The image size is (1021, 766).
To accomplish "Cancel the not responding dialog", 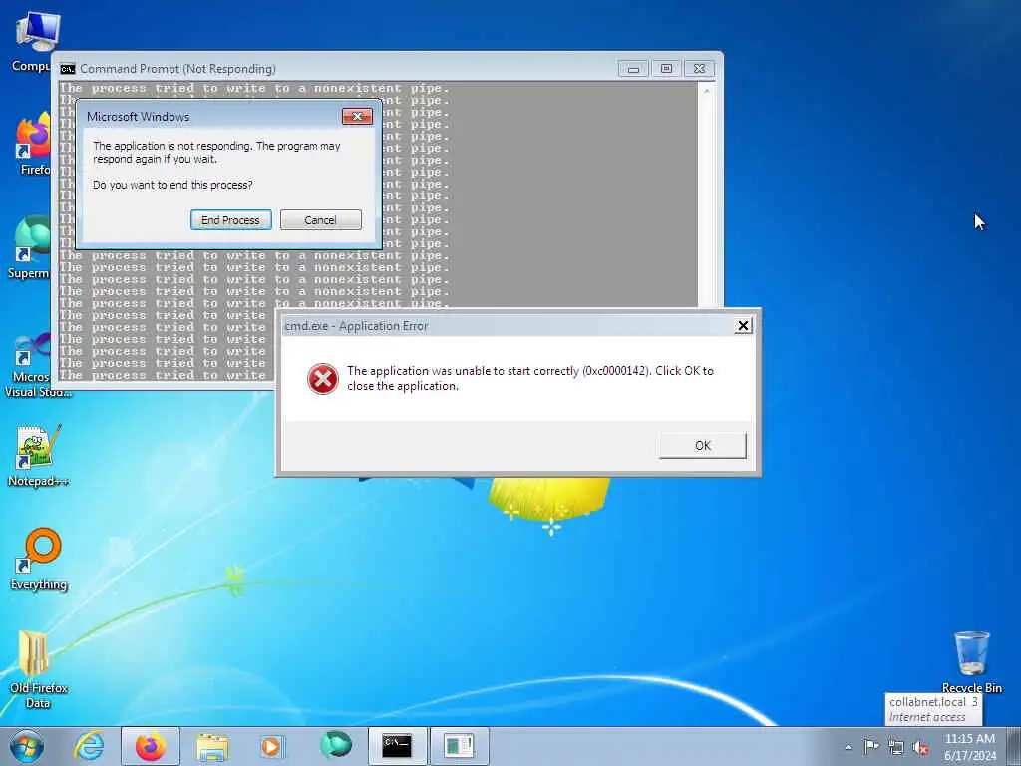I will [320, 220].
